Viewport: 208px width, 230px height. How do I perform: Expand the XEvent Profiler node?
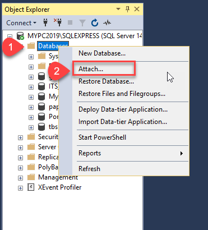(x=20, y=188)
